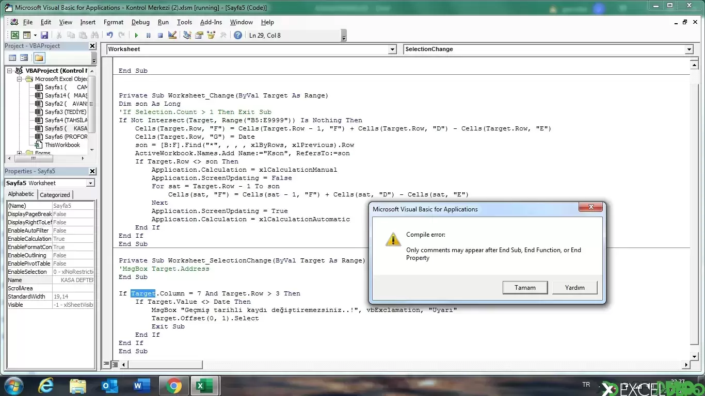Click the StandardWidth value 19,14

[73, 296]
